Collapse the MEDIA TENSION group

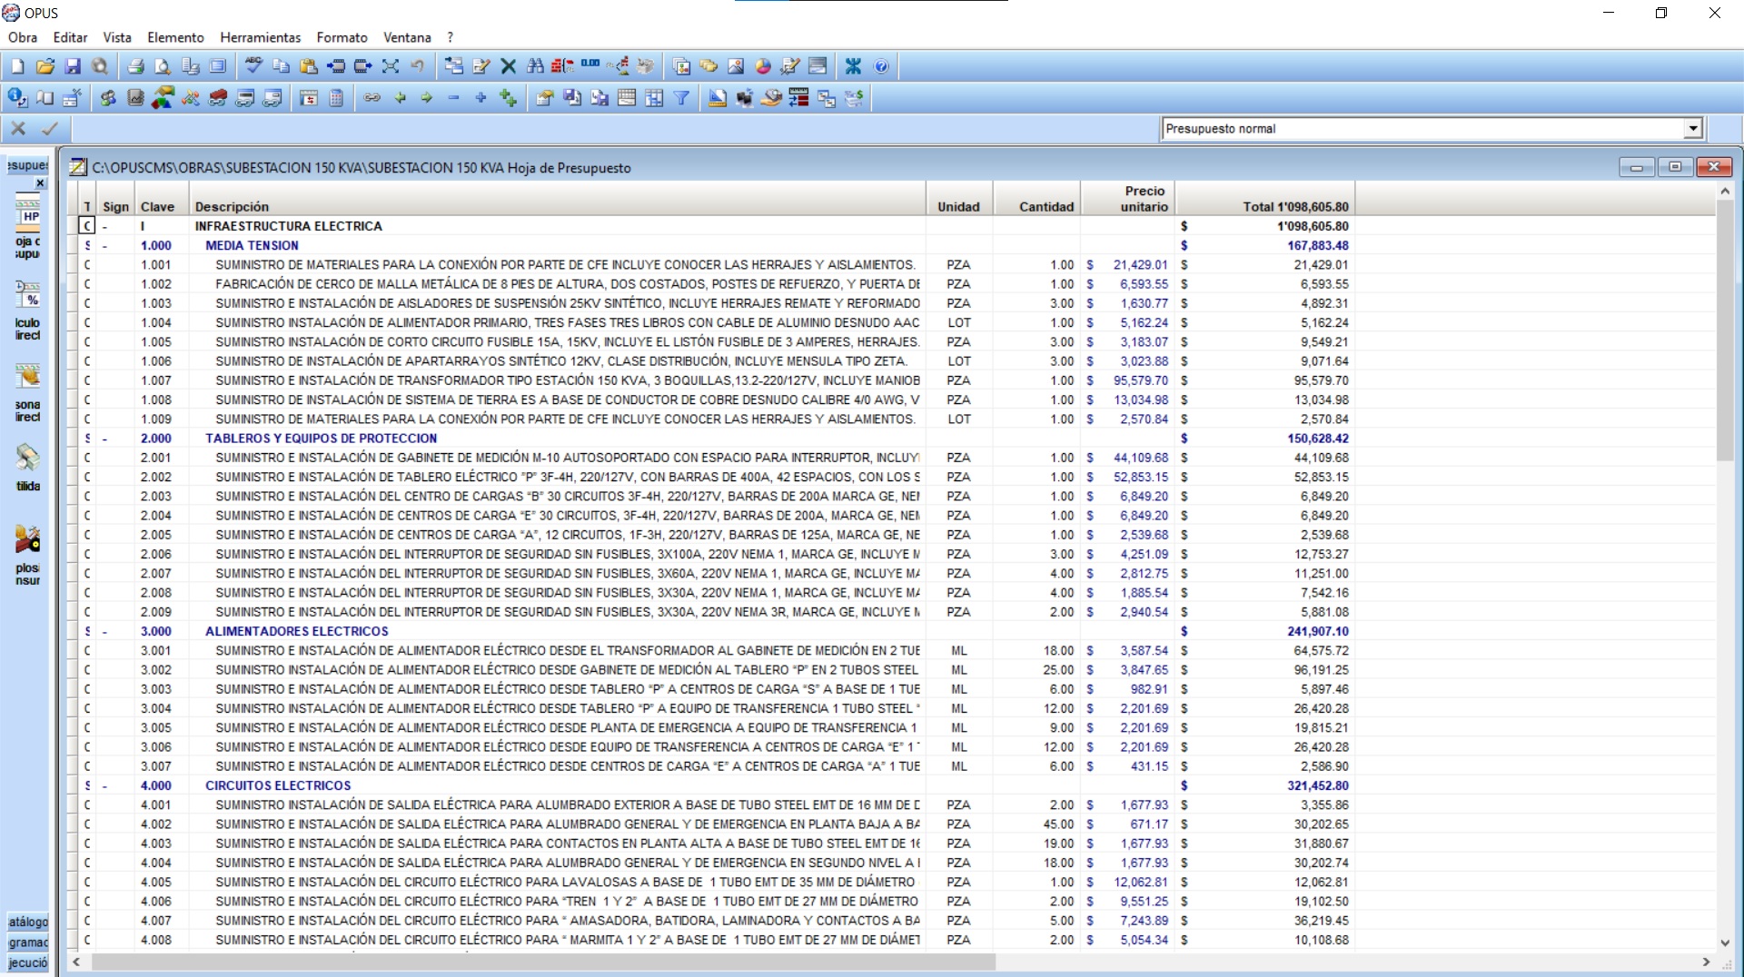point(104,245)
